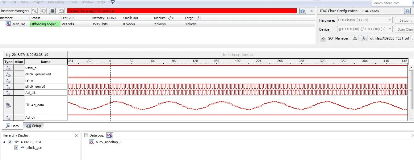Image resolution: width=414 pixels, height=160 pixels.
Task: Click the waveform vertical scrollbar down arrow
Action: (x=411, y=118)
